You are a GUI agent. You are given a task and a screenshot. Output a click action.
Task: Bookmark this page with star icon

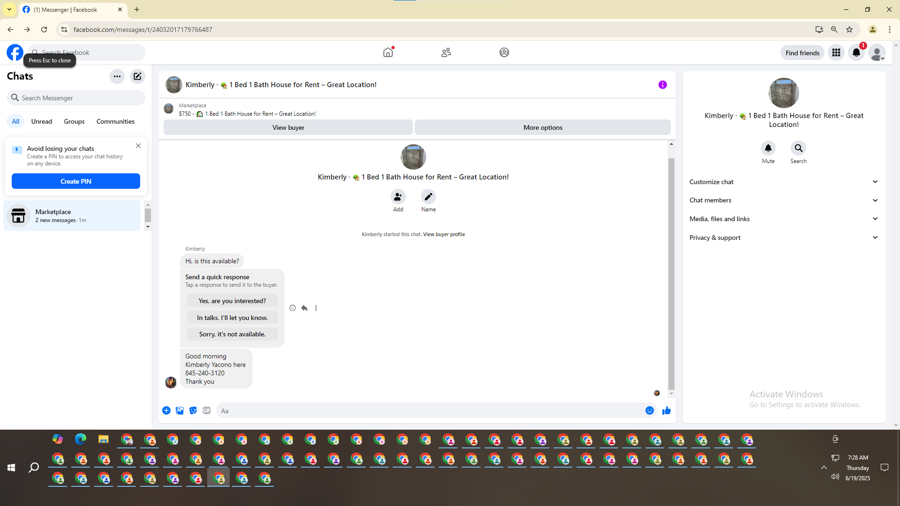[849, 30]
